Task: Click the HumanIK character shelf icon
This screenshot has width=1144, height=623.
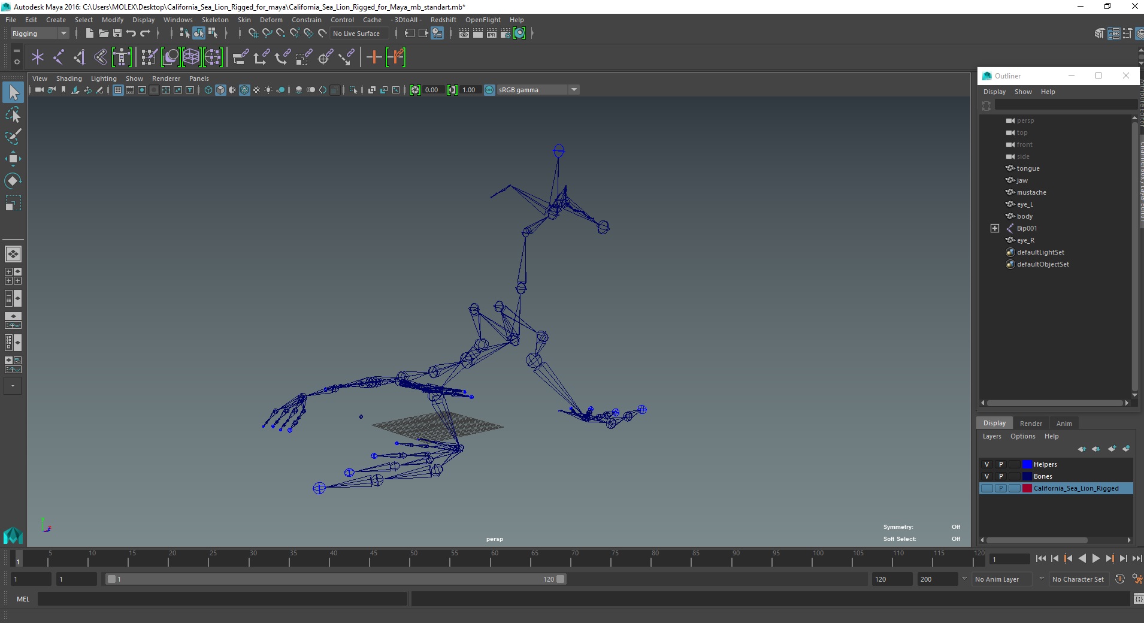Action: [122, 58]
